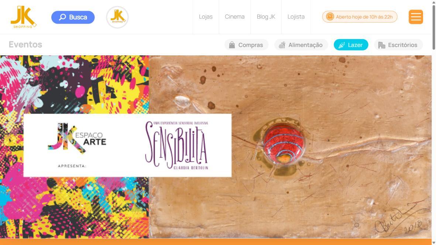This screenshot has width=436, height=245.
Task: Click the Aberto hoje de 10h às 22h badge
Action: (360, 17)
